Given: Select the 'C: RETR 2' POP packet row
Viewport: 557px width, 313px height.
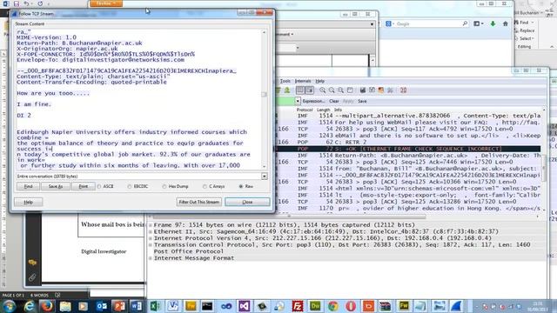Looking at the screenshot, I should [408, 142].
